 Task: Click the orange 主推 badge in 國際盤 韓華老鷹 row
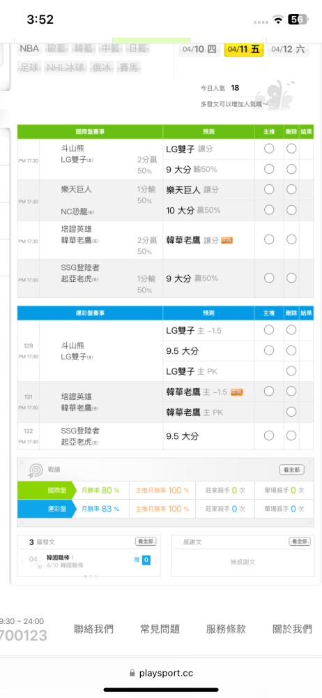(x=227, y=240)
